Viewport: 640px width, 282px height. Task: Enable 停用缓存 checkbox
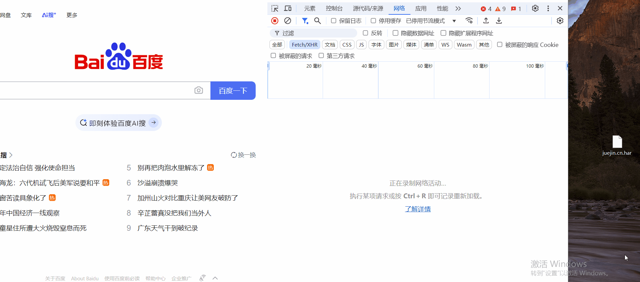click(373, 21)
